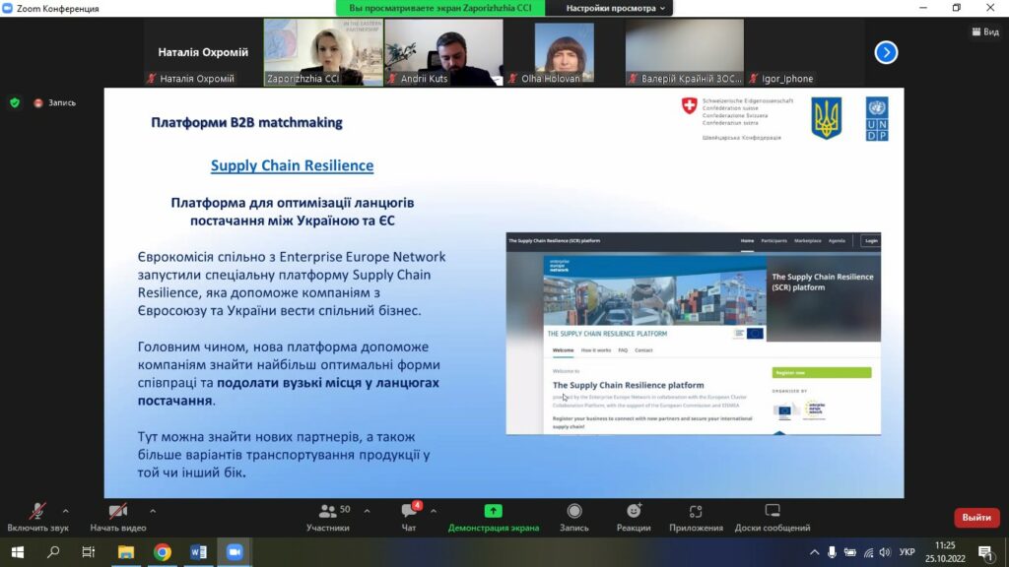This screenshot has height=567, width=1009.
Task: Show hidden tray icons arrow
Action: pos(814,552)
